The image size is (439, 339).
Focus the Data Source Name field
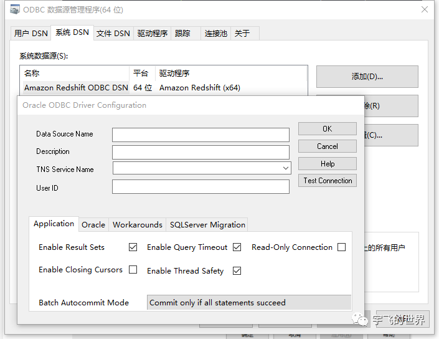[x=201, y=135]
